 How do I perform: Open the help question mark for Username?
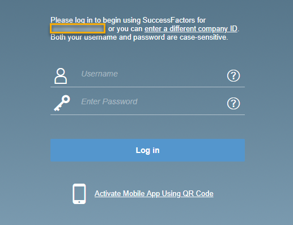[233, 76]
